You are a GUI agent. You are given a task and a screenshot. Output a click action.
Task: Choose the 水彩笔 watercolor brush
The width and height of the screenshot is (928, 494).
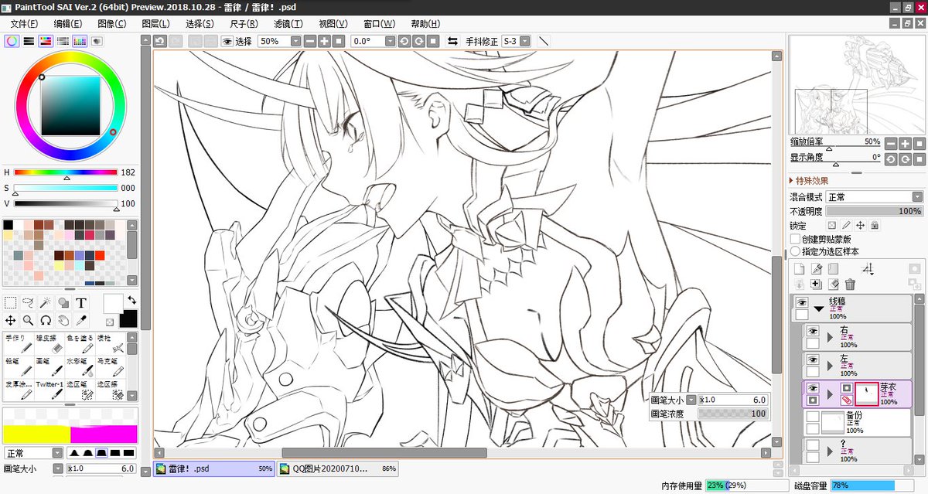tap(79, 366)
